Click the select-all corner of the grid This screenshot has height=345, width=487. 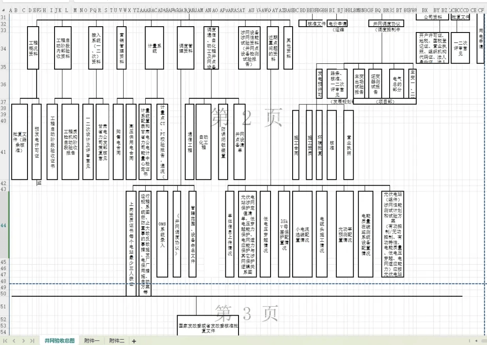pyautogui.click(x=4, y=10)
